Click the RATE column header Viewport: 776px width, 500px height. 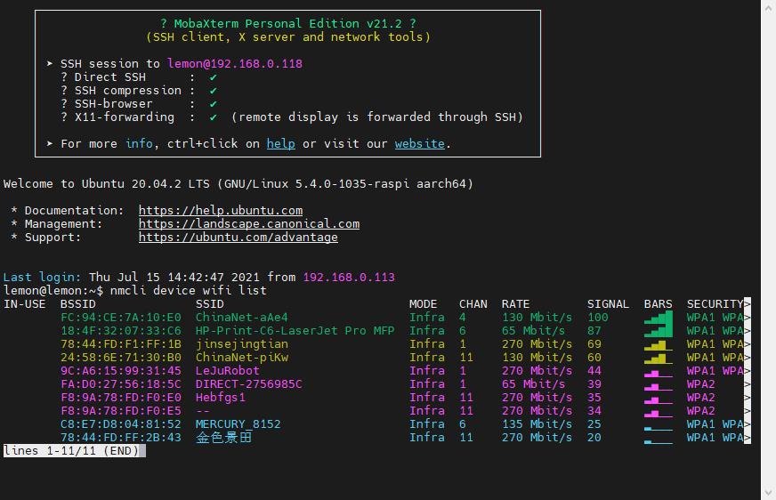[515, 303]
